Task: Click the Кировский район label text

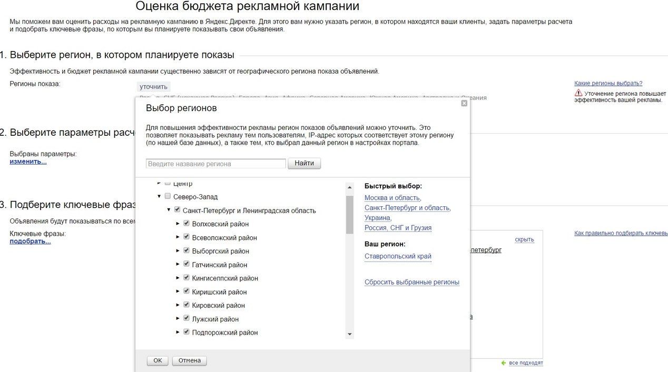Action: 219,305
